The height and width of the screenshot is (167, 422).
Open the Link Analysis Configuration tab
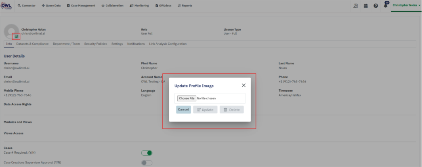(x=168, y=44)
